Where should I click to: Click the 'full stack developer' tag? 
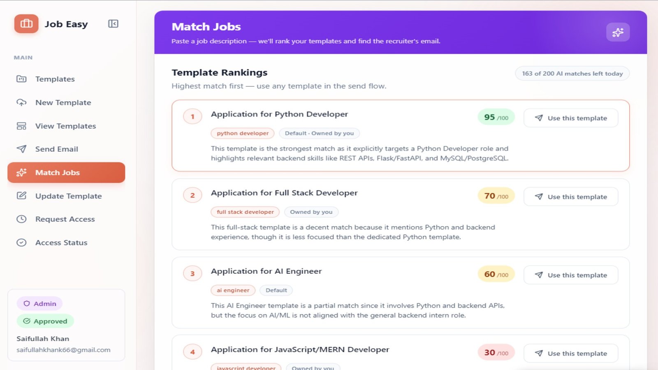(245, 212)
